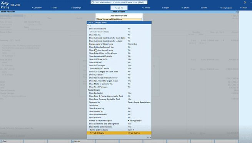The image size is (252, 143).
Task: Click the notification bell icon
Action: point(245,2)
